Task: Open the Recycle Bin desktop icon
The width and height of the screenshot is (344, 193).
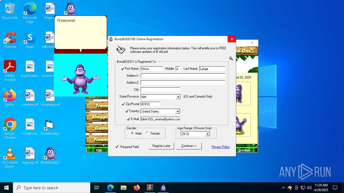Action: tap(10, 11)
